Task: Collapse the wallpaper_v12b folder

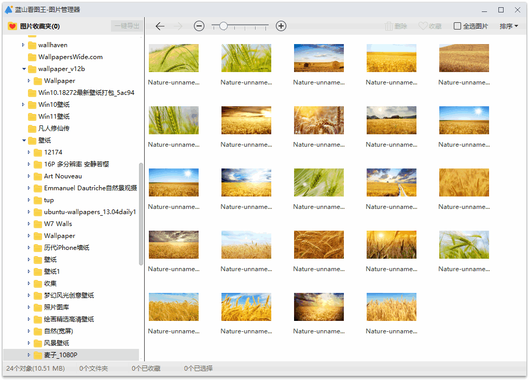Action: click(x=24, y=69)
